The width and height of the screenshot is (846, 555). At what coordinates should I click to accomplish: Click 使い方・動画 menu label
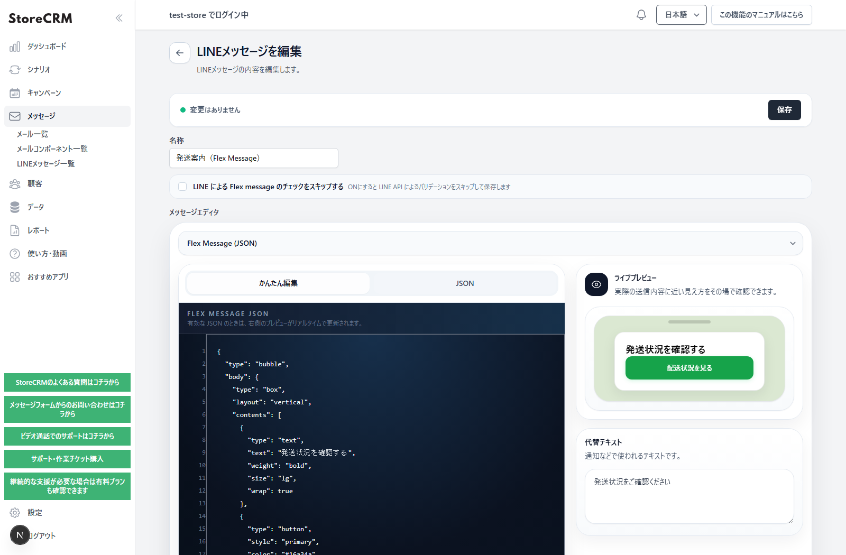[x=47, y=254]
